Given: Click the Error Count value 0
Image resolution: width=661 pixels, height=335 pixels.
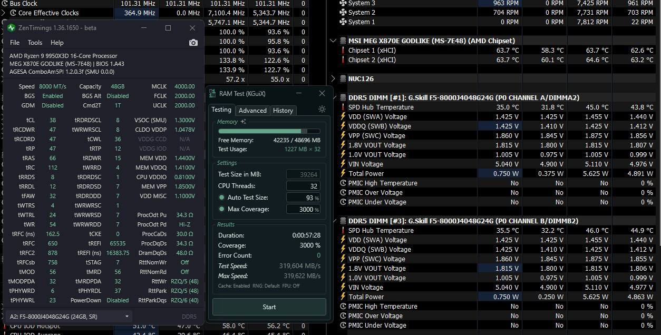Looking at the screenshot, I should 318,255.
